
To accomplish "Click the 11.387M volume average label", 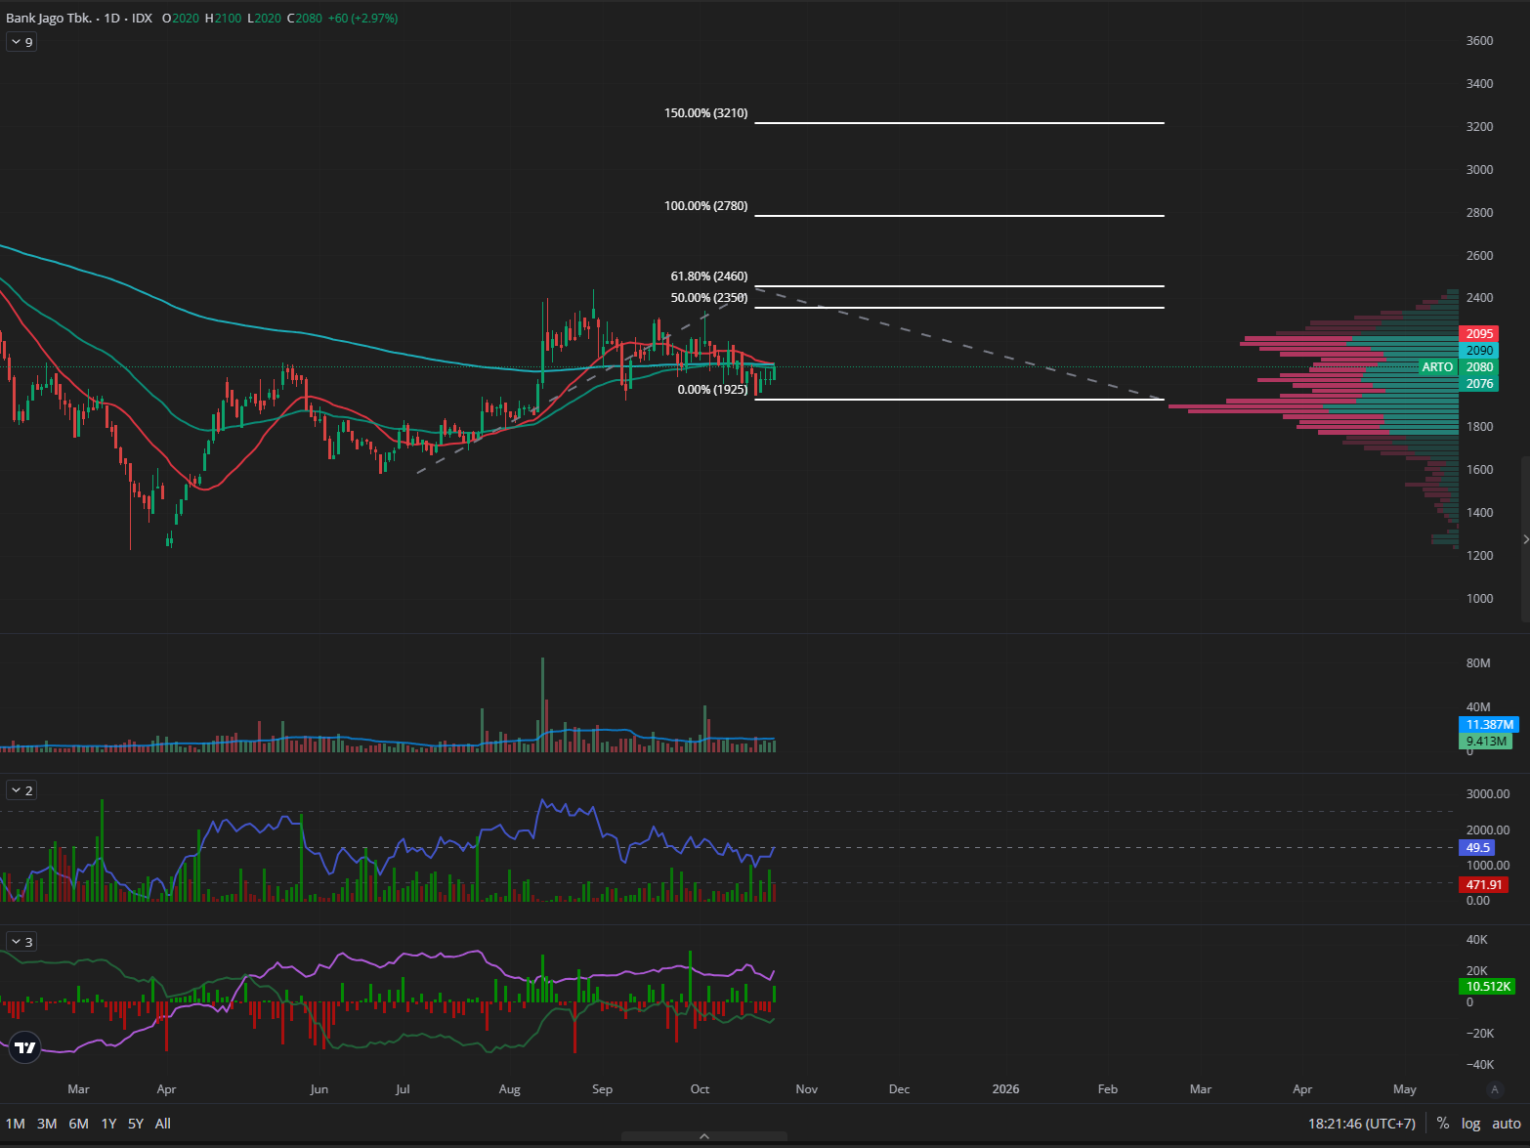I will [x=1490, y=725].
